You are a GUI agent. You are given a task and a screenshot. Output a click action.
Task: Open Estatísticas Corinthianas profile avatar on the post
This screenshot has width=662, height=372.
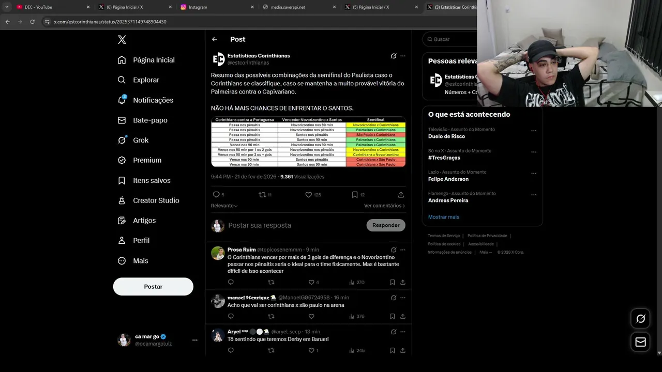tap(218, 59)
